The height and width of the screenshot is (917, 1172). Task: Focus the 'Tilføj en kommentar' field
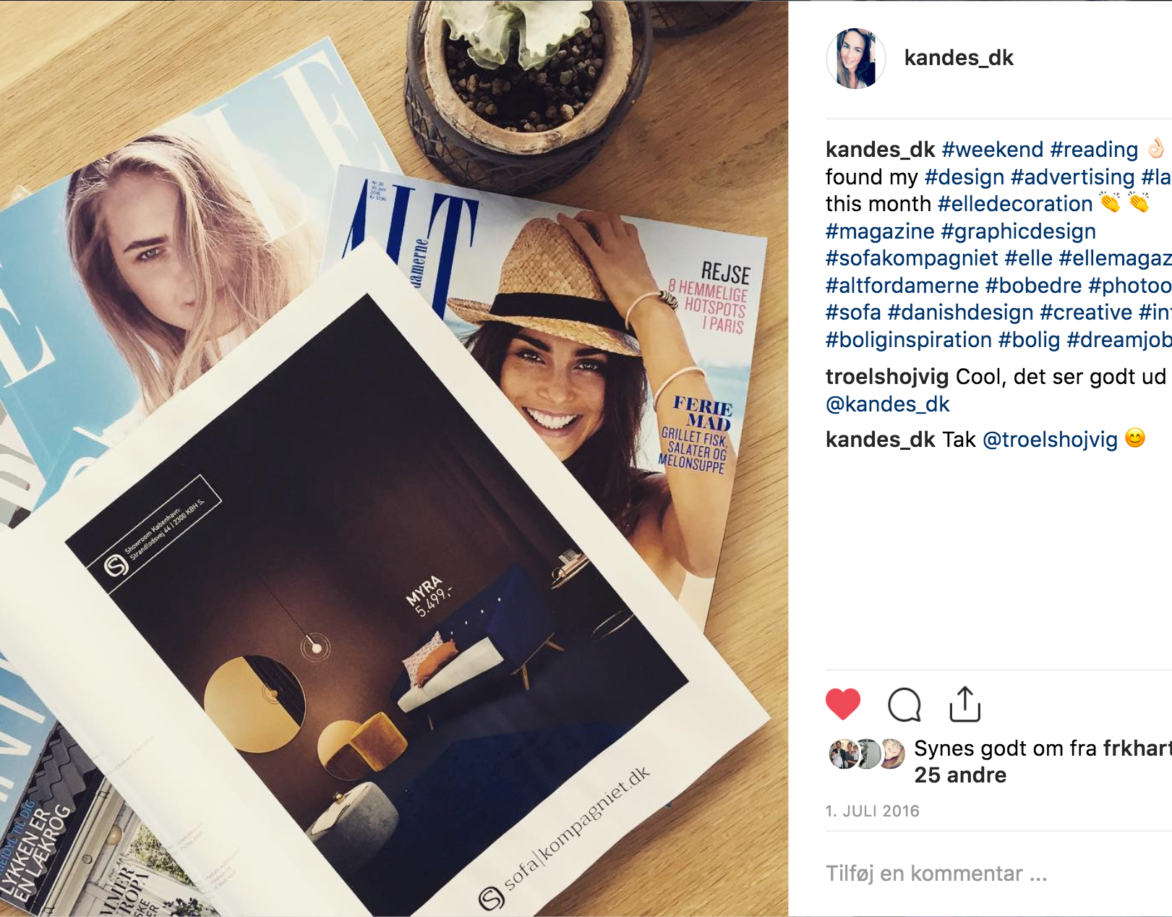[998, 874]
